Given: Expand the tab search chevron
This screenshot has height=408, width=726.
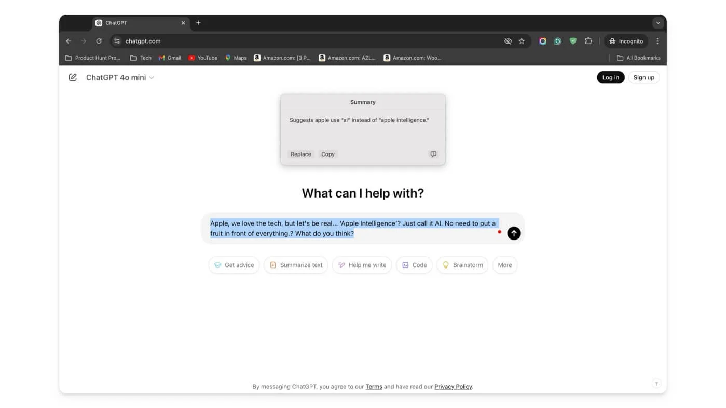Looking at the screenshot, I should 658,23.
